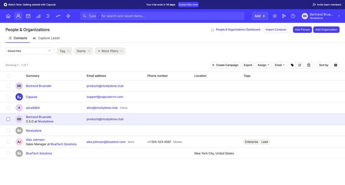Click the Add Organization button
The height and width of the screenshot is (185, 345).
click(x=326, y=30)
